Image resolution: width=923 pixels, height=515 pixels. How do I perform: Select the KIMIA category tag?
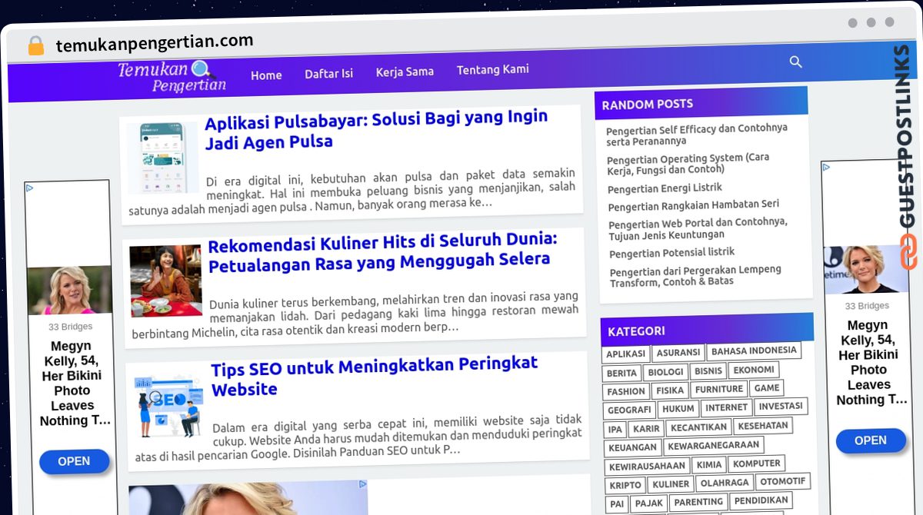[x=709, y=465]
